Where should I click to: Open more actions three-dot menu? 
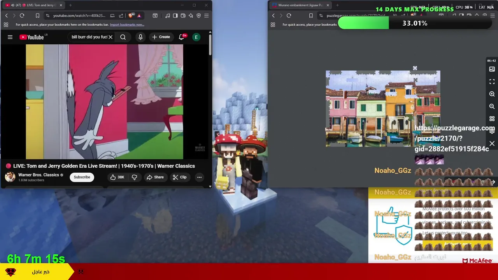tap(199, 177)
